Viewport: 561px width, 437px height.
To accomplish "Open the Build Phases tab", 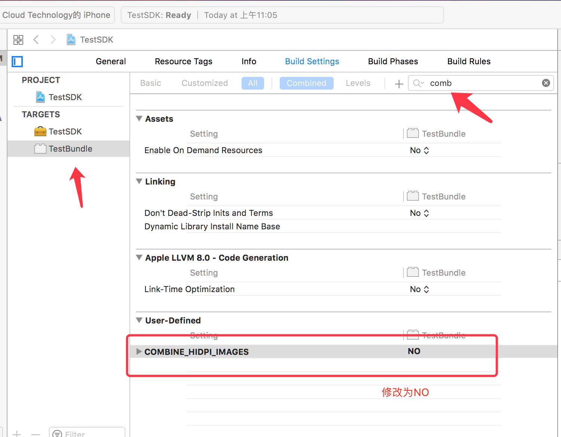I will (x=393, y=61).
